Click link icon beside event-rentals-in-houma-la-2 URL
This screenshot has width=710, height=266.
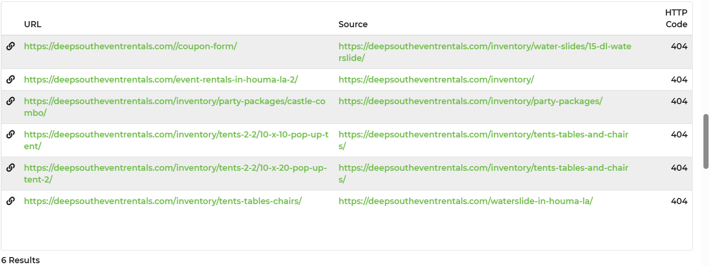10,79
